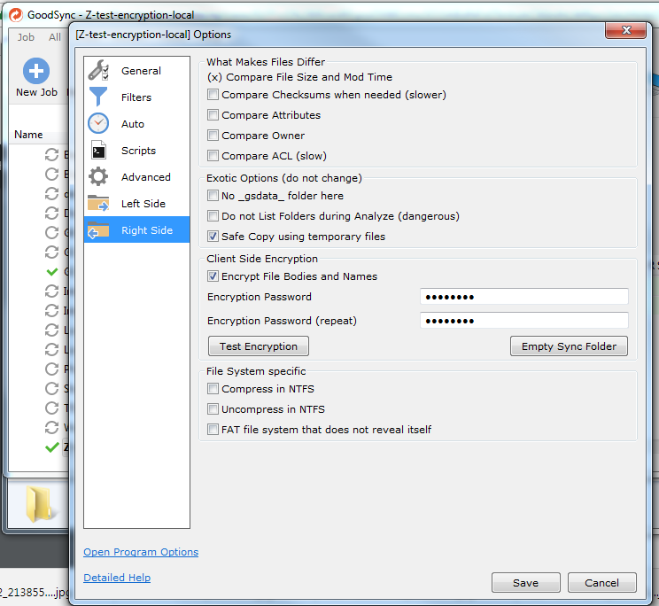
Task: Switch to the General tab label
Action: point(141,71)
